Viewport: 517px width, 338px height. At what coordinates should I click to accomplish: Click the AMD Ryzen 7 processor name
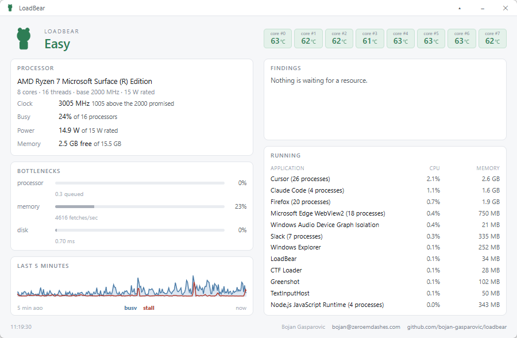click(x=85, y=82)
